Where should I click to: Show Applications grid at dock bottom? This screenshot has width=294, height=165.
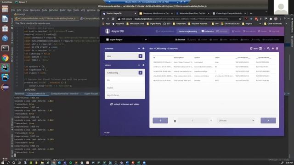[5, 159]
